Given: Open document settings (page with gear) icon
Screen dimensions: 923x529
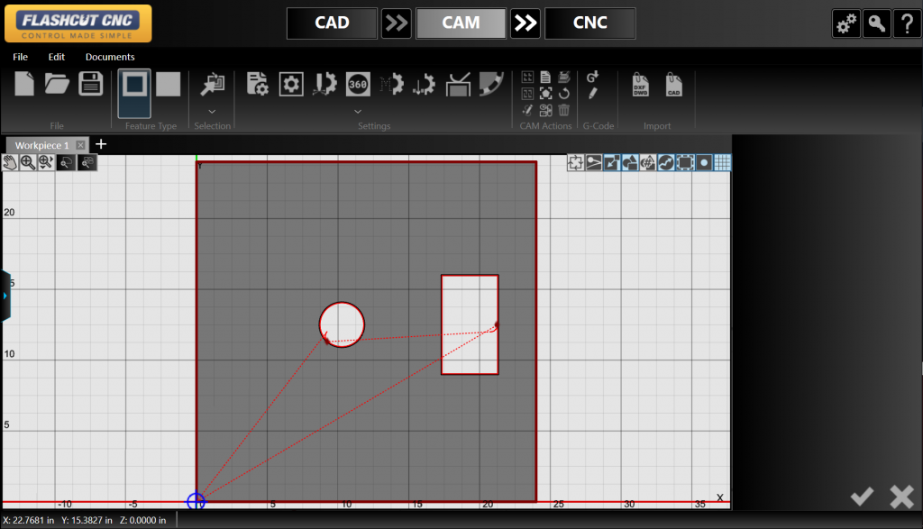Looking at the screenshot, I should click(257, 84).
